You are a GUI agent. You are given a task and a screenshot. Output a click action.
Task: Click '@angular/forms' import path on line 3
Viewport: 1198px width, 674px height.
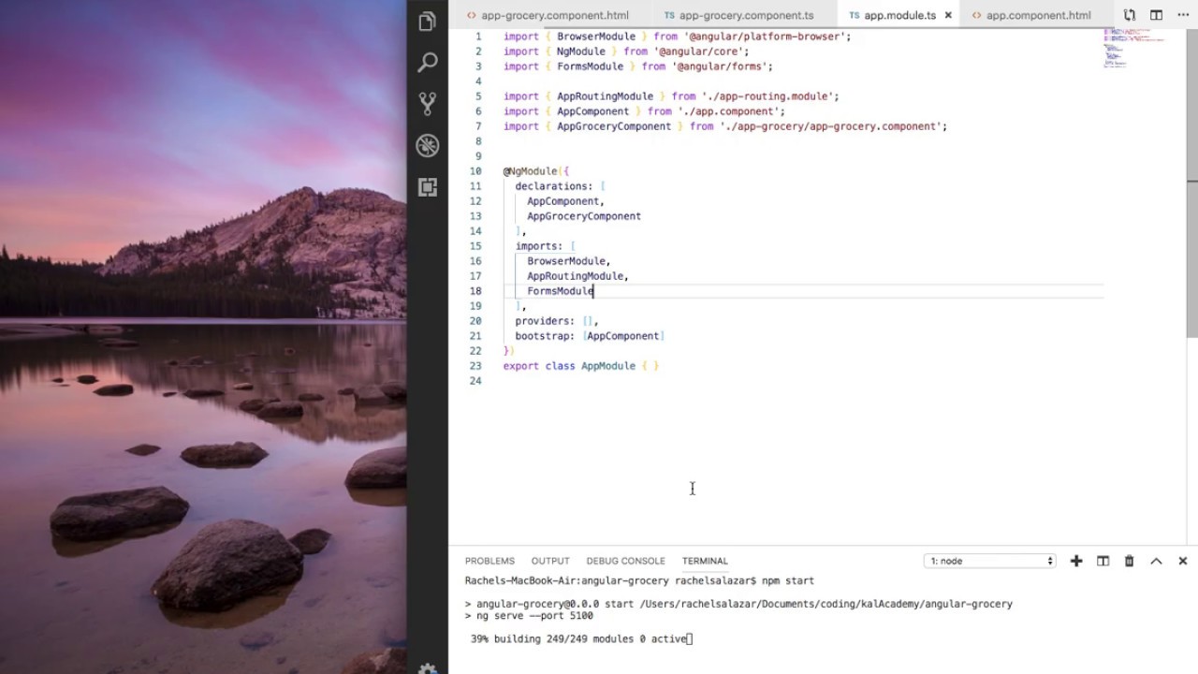tap(720, 66)
